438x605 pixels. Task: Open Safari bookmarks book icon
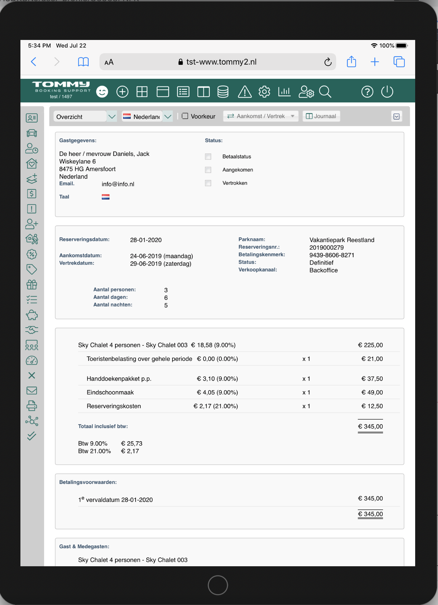click(83, 62)
